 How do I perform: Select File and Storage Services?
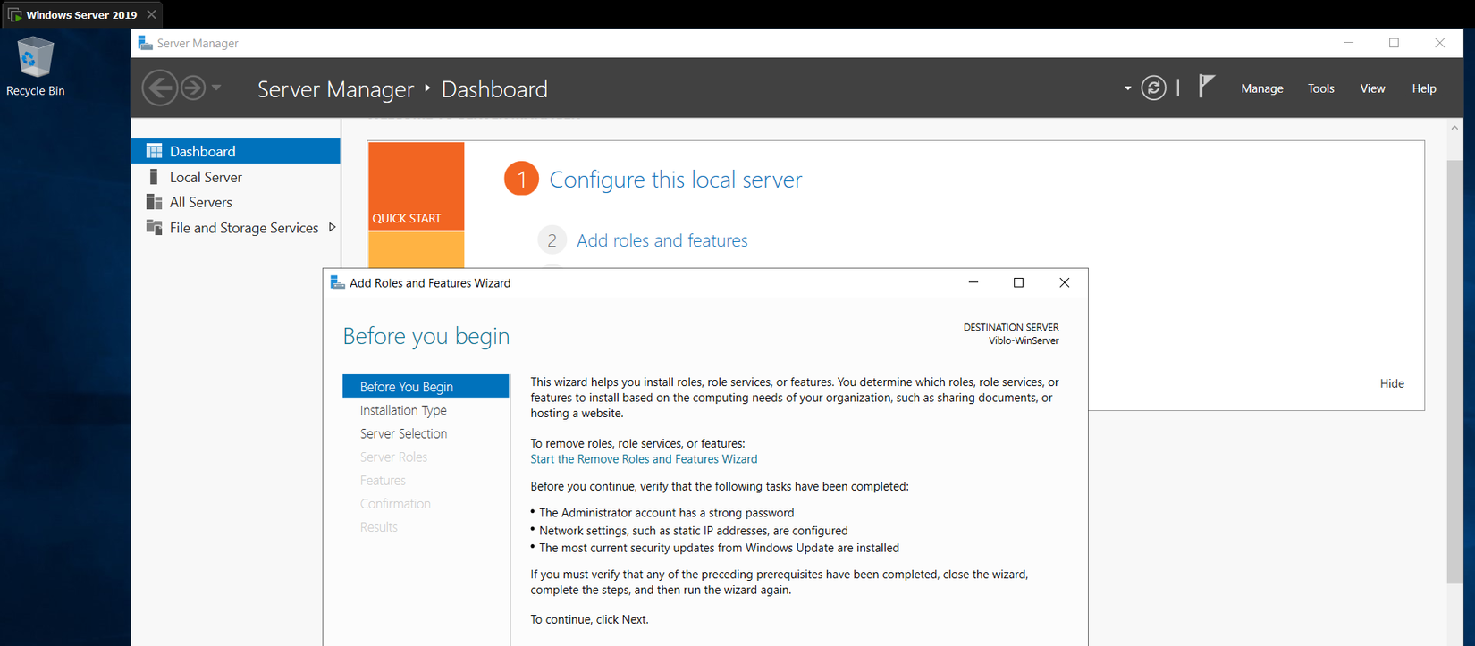pyautogui.click(x=243, y=228)
